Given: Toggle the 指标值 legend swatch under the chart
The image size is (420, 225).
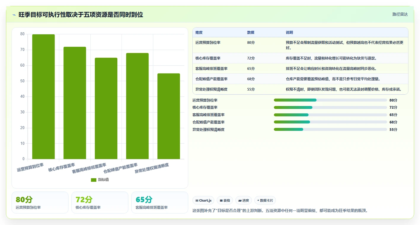Looking at the screenshot, I should [x=94, y=180].
